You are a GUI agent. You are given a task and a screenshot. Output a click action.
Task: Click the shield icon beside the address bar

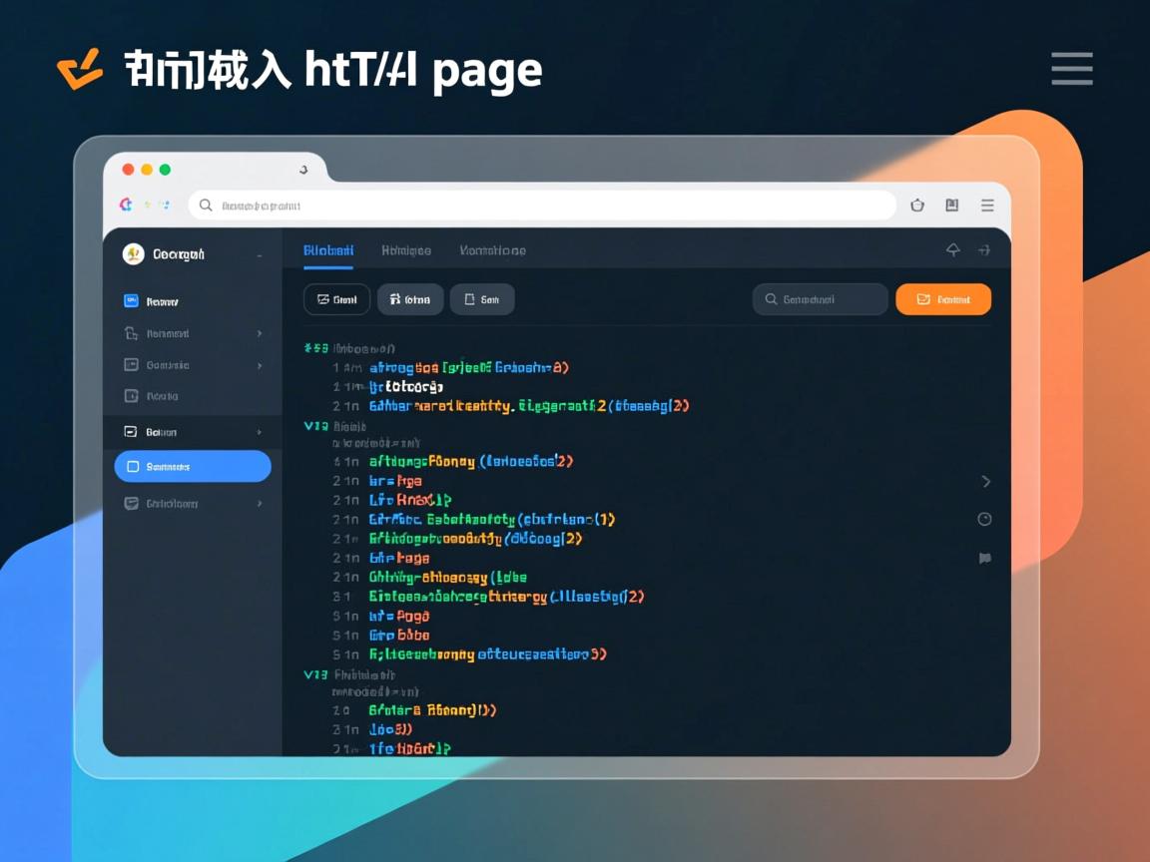[x=916, y=206]
